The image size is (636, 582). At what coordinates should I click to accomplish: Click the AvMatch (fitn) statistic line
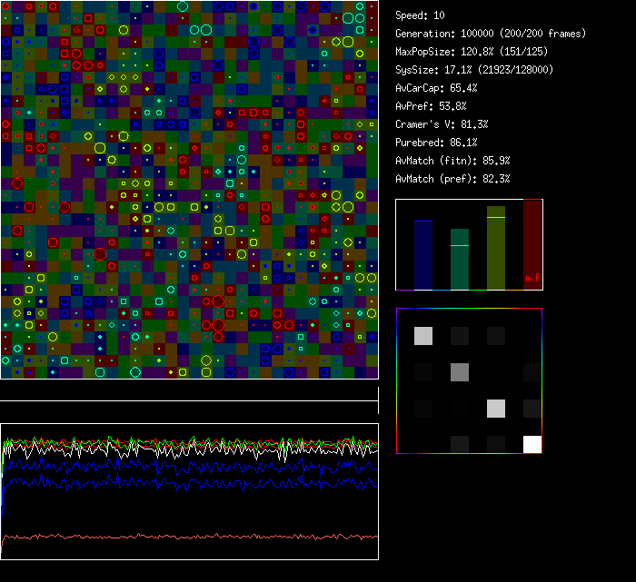tap(452, 161)
